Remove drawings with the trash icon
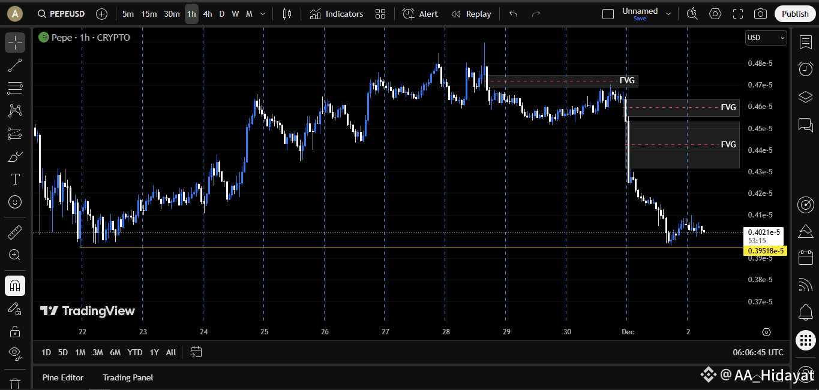Screen dimensions: 819x390 [15, 382]
